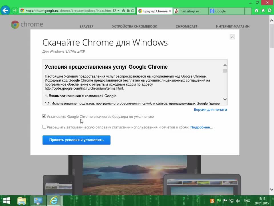Click the green flag tray icon

point(218,201)
